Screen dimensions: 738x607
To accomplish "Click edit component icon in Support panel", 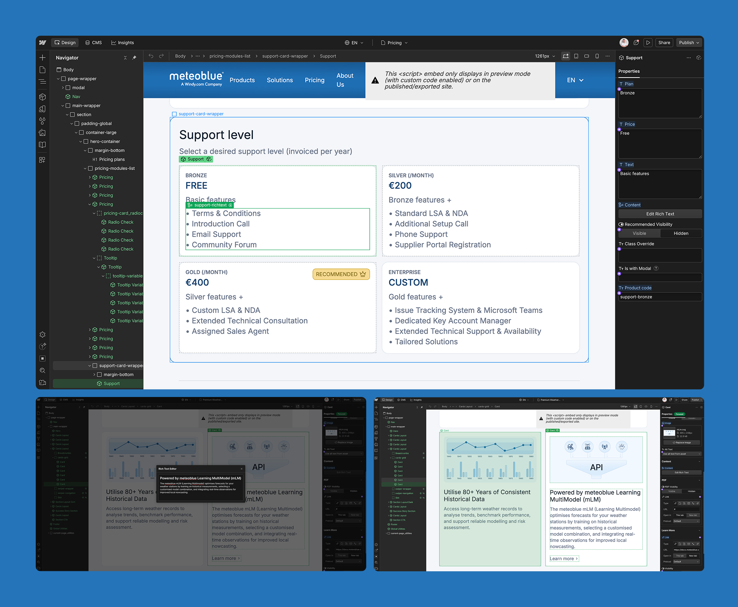I will click(699, 58).
